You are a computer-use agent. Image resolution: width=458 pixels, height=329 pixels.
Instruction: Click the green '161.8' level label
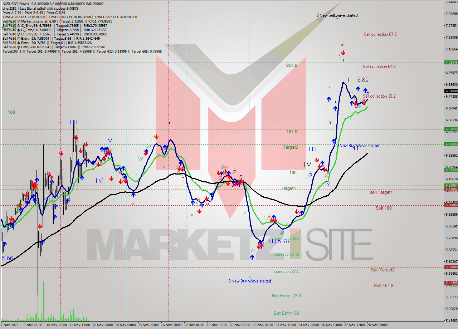pyautogui.click(x=292, y=132)
